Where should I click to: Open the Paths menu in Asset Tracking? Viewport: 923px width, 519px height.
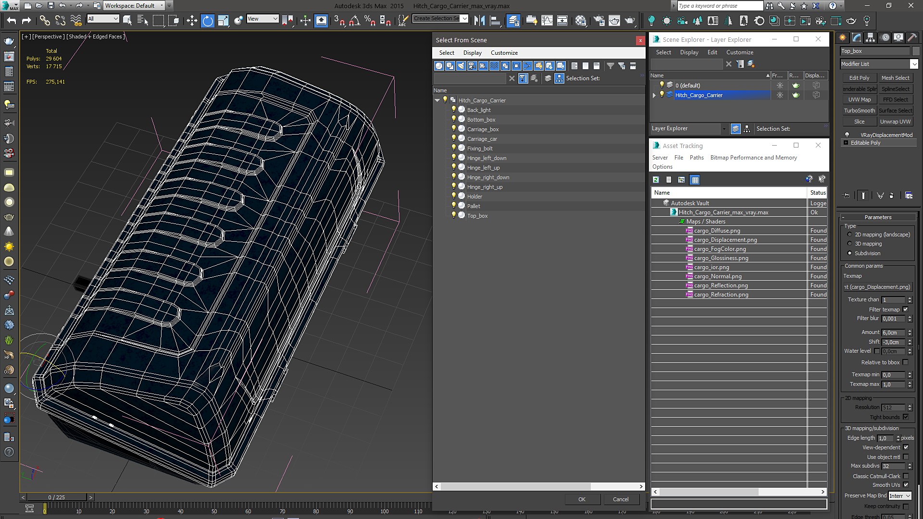tap(696, 158)
